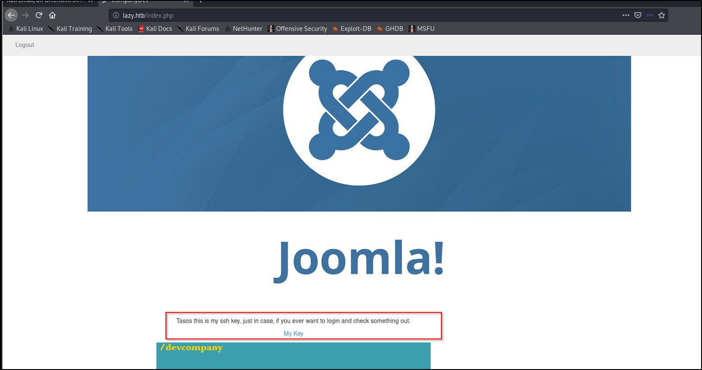Open the Kali Linux bookmark
The height and width of the screenshot is (370, 702).
pyautogui.click(x=26, y=28)
